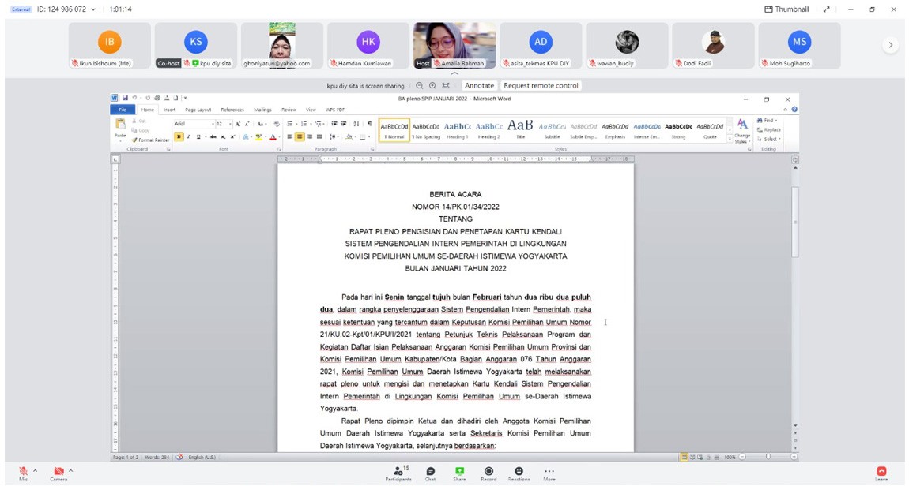Show next participants with right arrow

890,45
